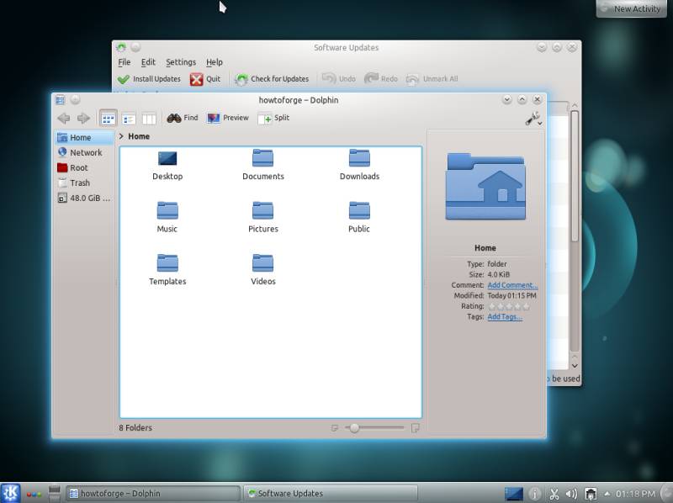Screen dimensions: 673x503
Task: Open Trash in Places panel
Action: coord(84,183)
